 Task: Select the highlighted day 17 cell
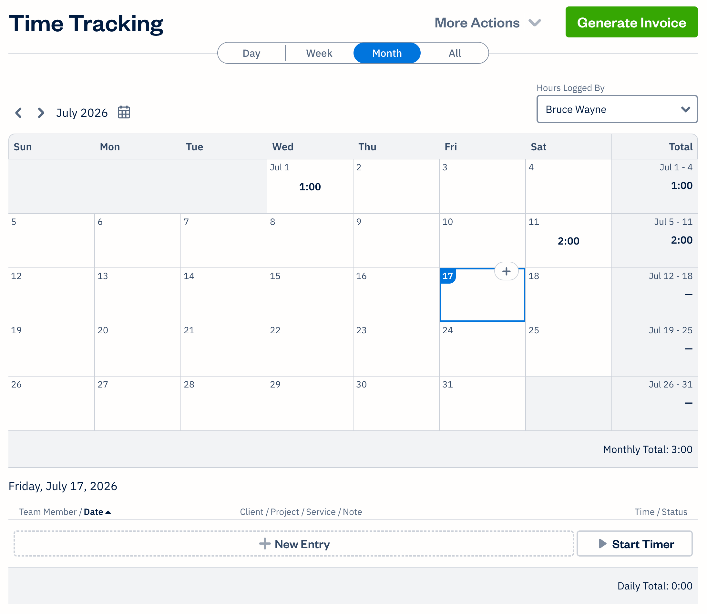pos(482,295)
